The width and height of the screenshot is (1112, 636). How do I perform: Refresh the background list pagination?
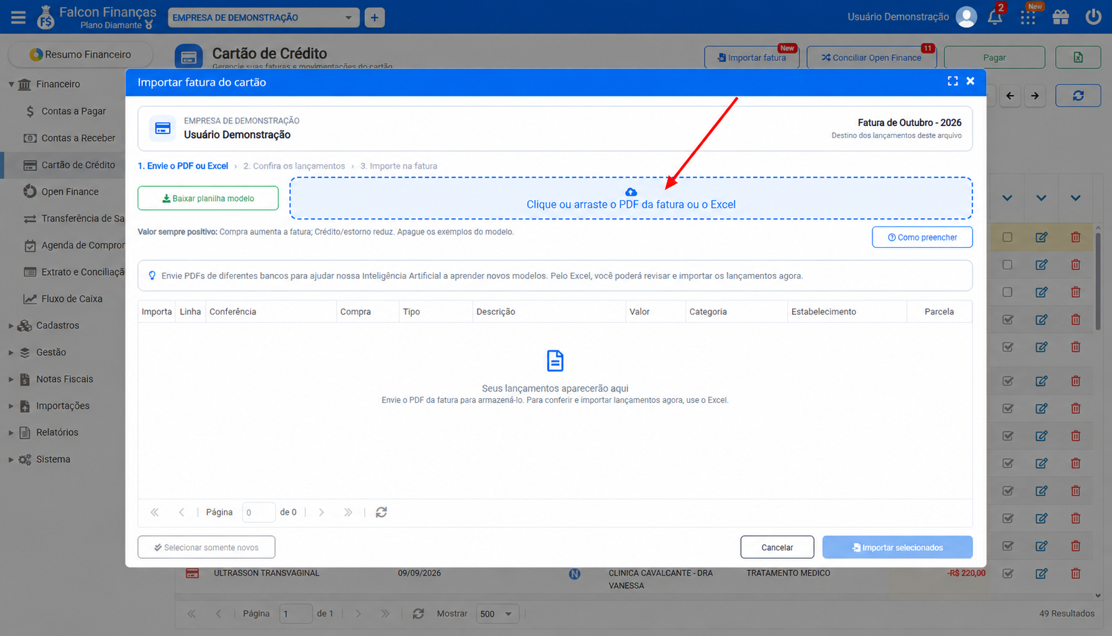[419, 613]
